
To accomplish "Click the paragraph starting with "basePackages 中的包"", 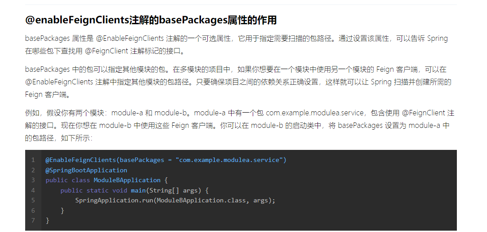I will click(238, 82).
